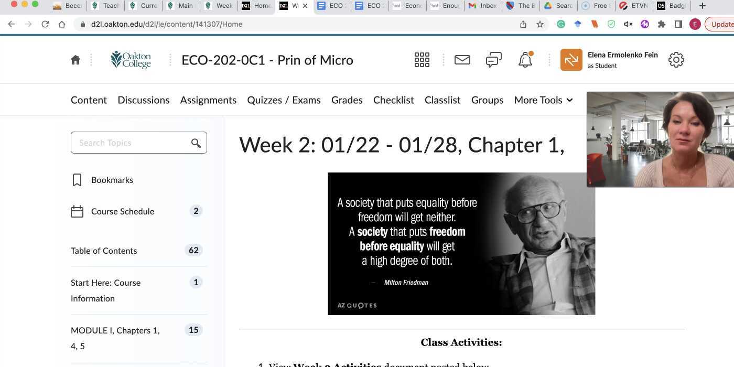The image size is (734, 367).
Task: Switch to the Inbox browser tab
Action: point(482,6)
